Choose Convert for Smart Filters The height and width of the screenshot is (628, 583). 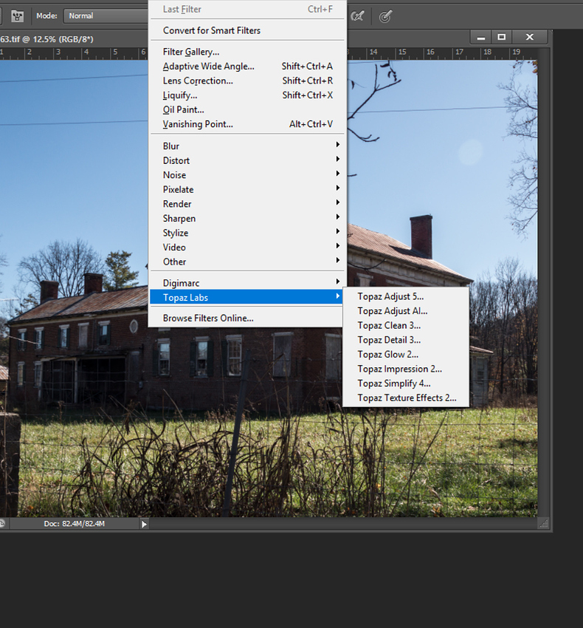(x=212, y=30)
